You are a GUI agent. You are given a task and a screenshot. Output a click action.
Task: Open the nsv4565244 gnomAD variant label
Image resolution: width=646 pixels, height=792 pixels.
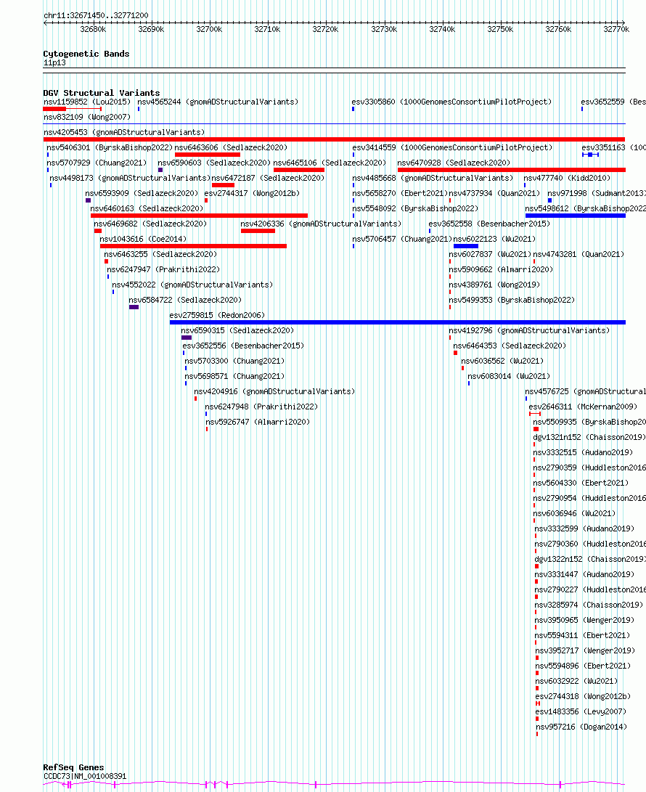click(x=218, y=102)
